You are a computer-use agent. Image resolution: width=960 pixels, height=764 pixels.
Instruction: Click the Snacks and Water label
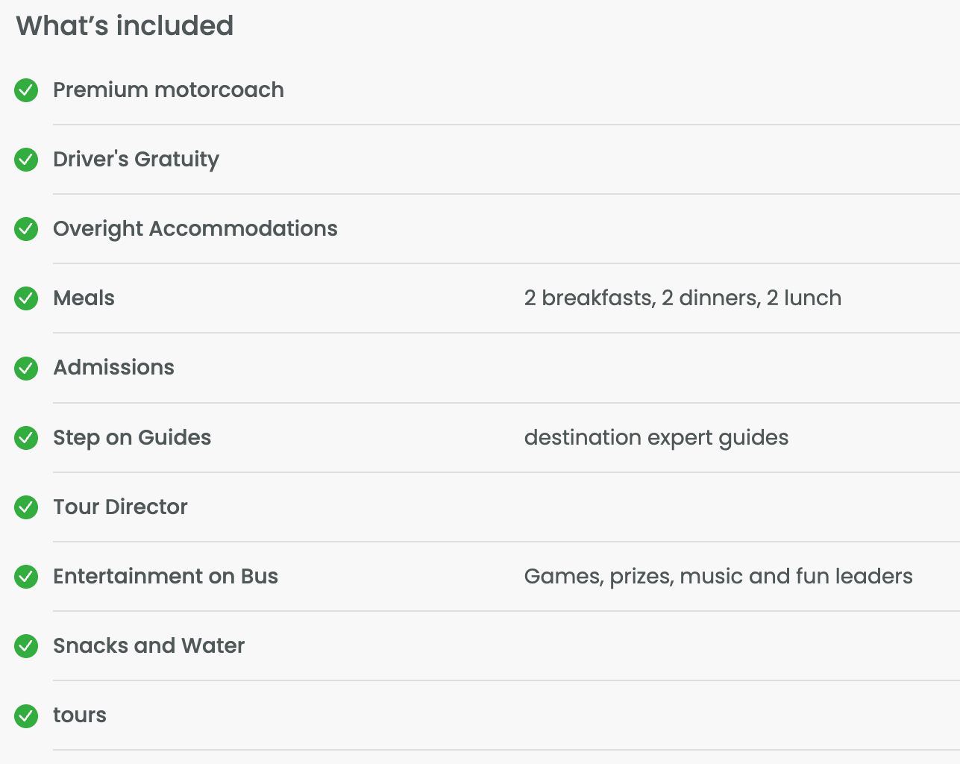[148, 645]
